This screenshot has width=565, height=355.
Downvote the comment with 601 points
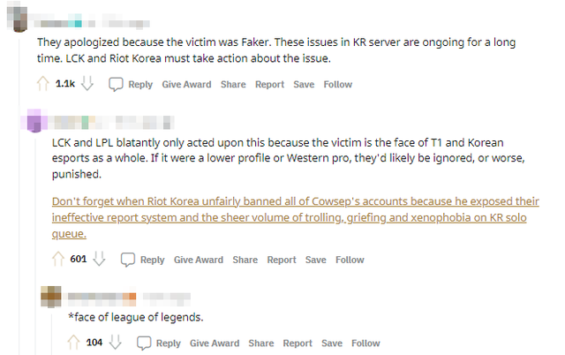point(99,260)
